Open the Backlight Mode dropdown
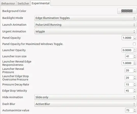137x114 pixels. (85, 18)
